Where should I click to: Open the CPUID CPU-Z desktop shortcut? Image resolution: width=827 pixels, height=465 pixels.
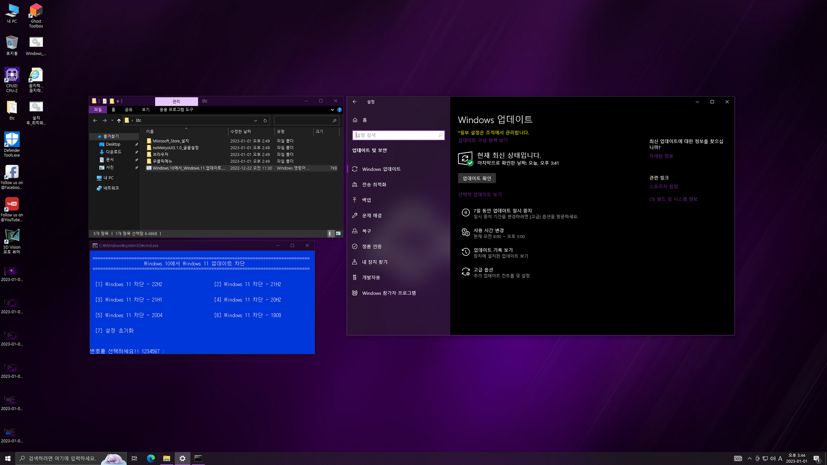[12, 80]
